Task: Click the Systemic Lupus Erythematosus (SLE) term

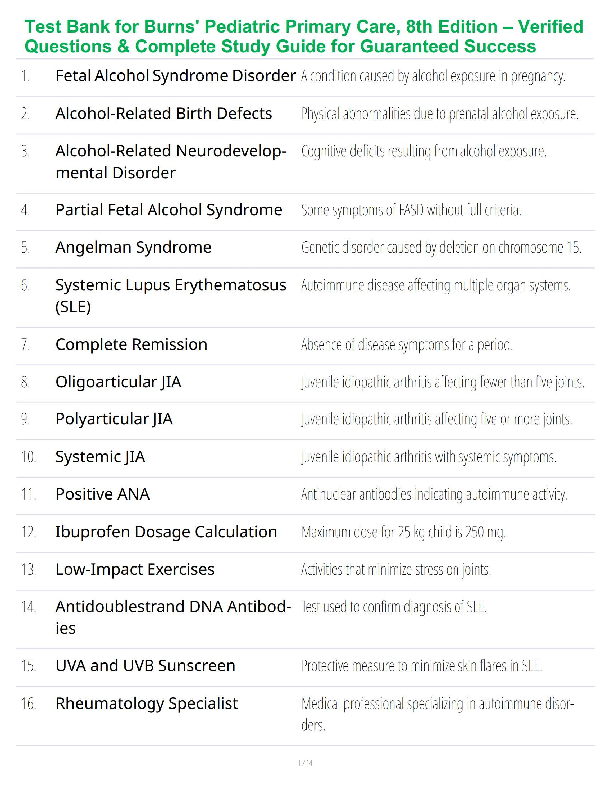Action: click(170, 295)
